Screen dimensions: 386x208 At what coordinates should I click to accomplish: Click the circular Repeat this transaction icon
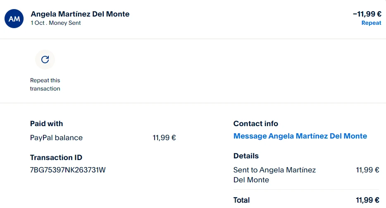click(45, 60)
